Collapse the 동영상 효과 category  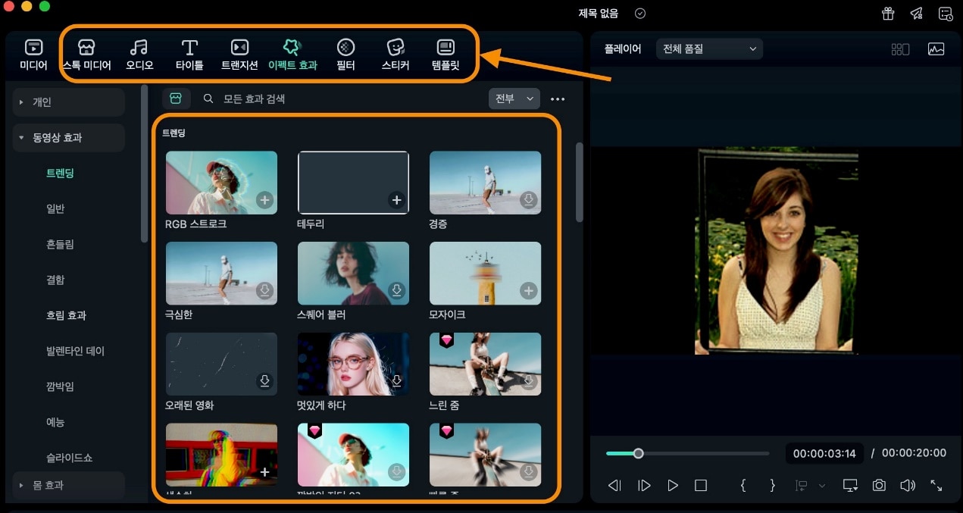(68, 138)
